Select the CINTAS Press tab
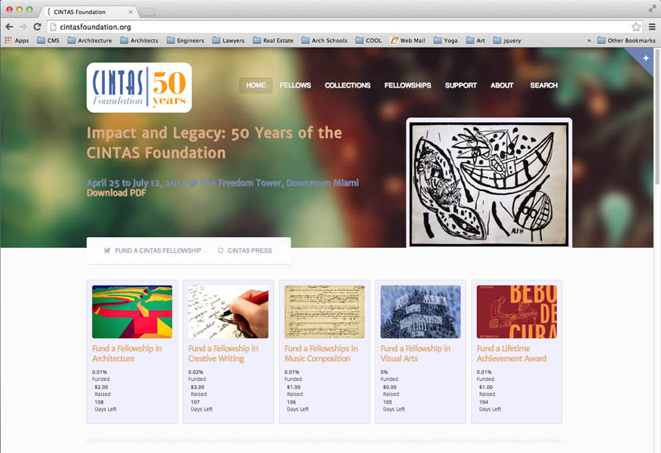The width and height of the screenshot is (661, 453). pos(245,250)
